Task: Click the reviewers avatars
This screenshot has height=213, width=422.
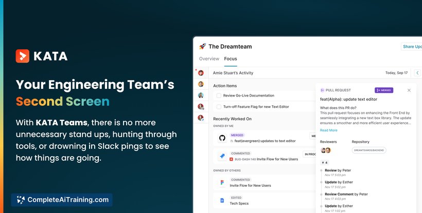Action: pos(326,150)
